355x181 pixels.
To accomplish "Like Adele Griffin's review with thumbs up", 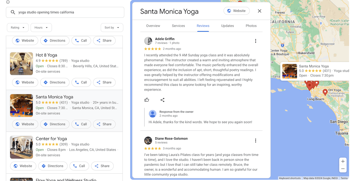I will pyautogui.click(x=147, y=100).
